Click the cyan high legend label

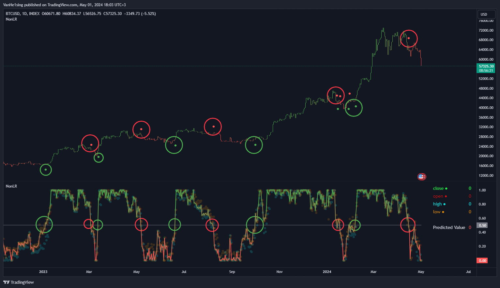coord(439,204)
